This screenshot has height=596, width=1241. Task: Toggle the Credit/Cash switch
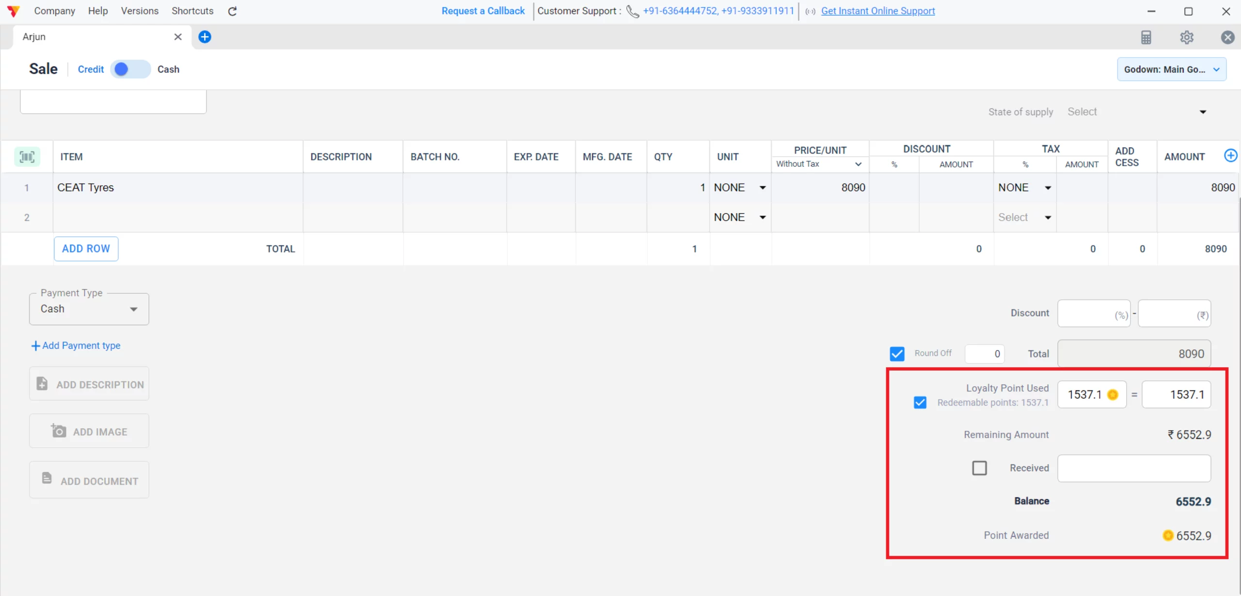130,69
